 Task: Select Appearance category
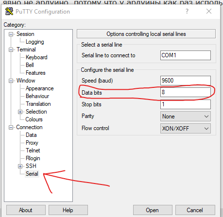tap(40, 88)
